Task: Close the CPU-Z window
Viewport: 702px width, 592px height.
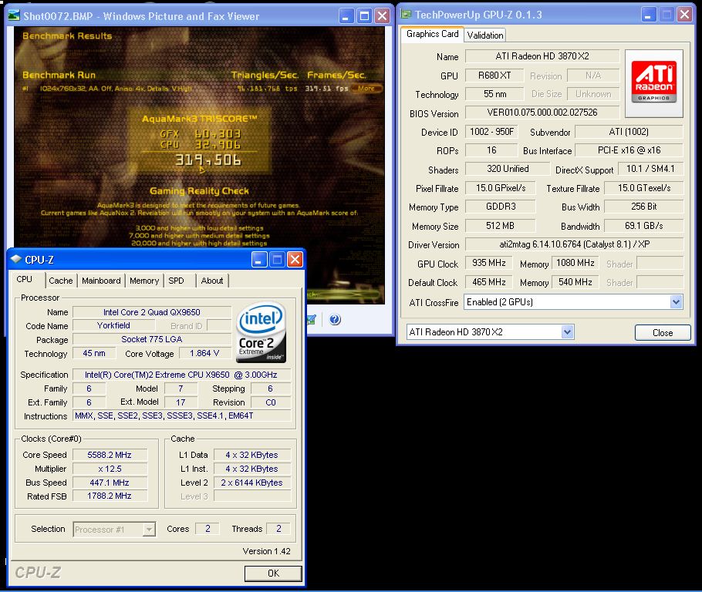Action: click(295, 260)
